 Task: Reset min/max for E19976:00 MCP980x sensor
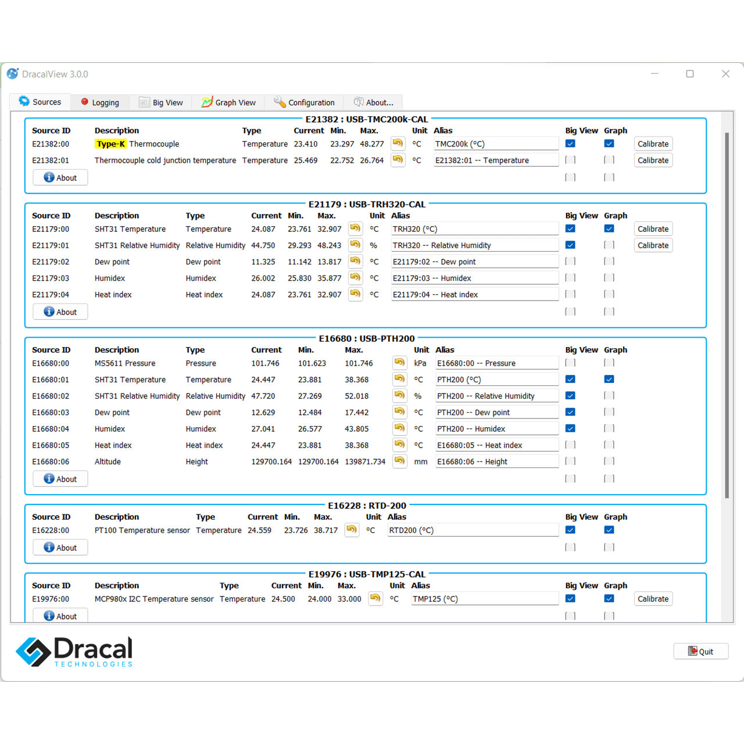coord(375,598)
